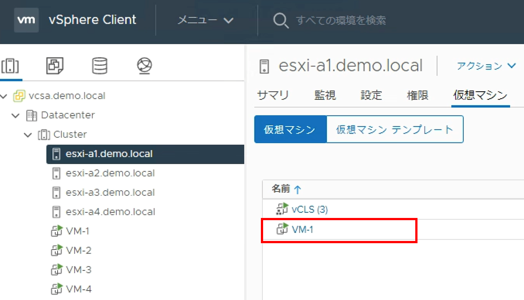Screen dimensions: 524x300
Task: Open the vCLS (3) folder link
Action: pyautogui.click(x=310, y=210)
